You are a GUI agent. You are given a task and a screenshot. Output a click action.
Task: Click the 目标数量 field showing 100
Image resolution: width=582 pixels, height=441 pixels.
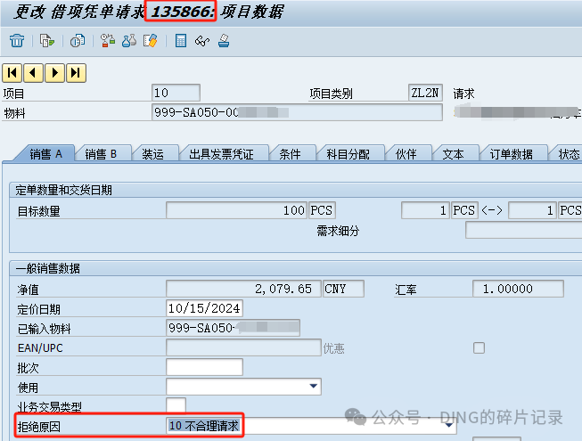[236, 210]
